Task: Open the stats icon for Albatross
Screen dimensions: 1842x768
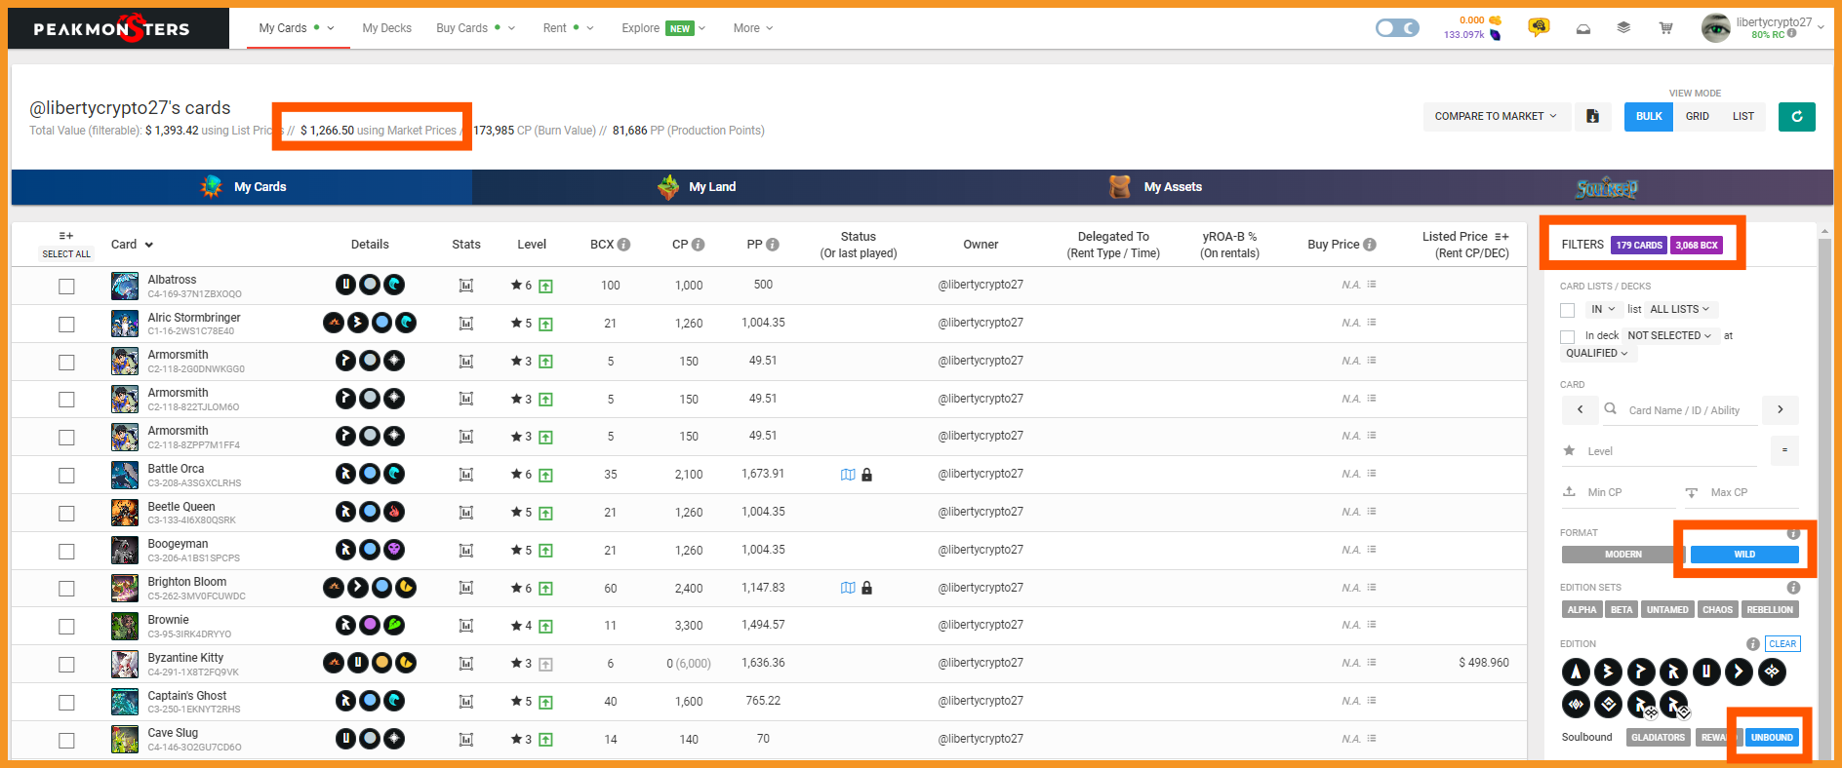Action: (466, 286)
